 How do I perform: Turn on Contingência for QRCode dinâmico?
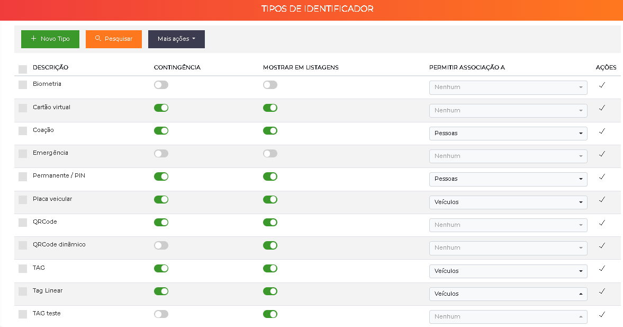coord(161,245)
